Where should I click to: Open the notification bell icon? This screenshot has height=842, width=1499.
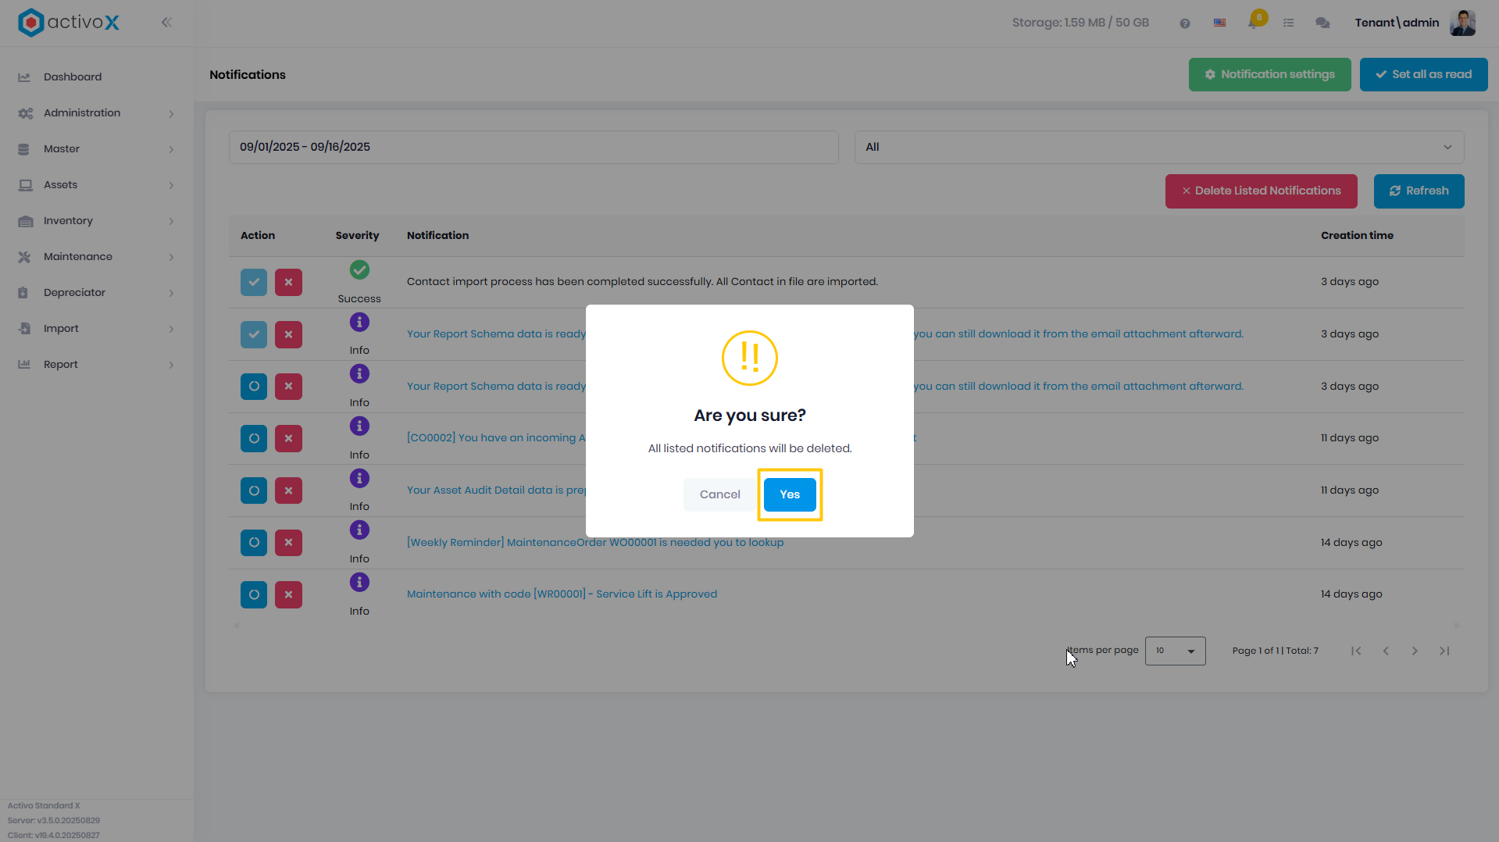(x=1254, y=23)
